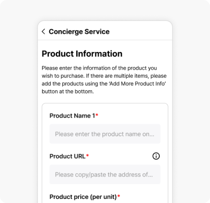Click blank space right of Product Information heading
210x203 pixels.
click(x=146, y=54)
